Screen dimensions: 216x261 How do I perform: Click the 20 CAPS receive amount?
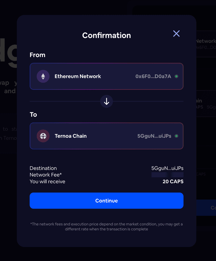[x=173, y=182]
